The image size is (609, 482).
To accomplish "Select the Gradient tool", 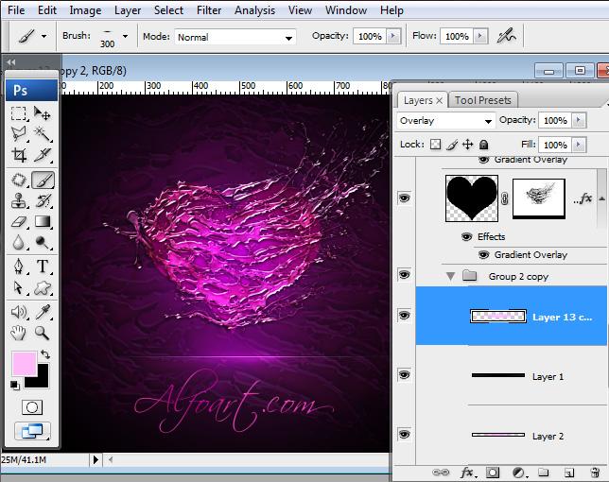I will (x=42, y=221).
